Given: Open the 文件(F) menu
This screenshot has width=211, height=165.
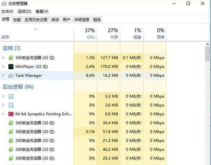Looking at the screenshot, I should click(x=7, y=11).
